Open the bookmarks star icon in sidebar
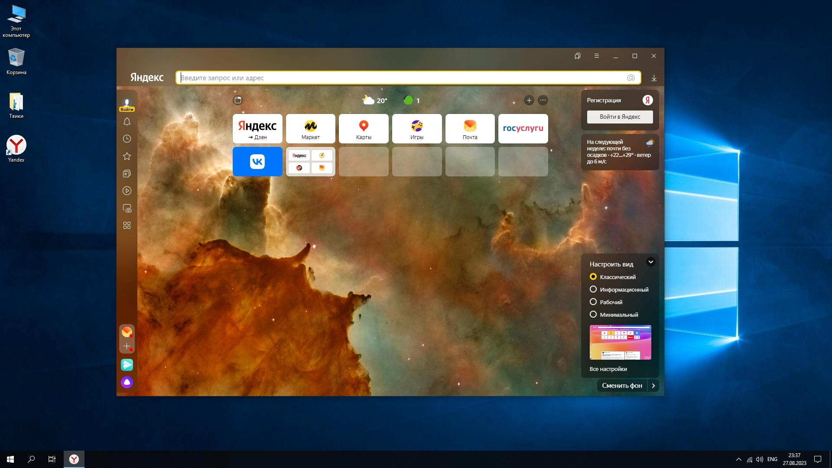The width and height of the screenshot is (832, 468). tap(127, 156)
